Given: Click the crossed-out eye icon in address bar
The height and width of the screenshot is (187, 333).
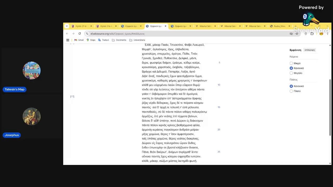Looking at the screenshot, I should (x=291, y=34).
